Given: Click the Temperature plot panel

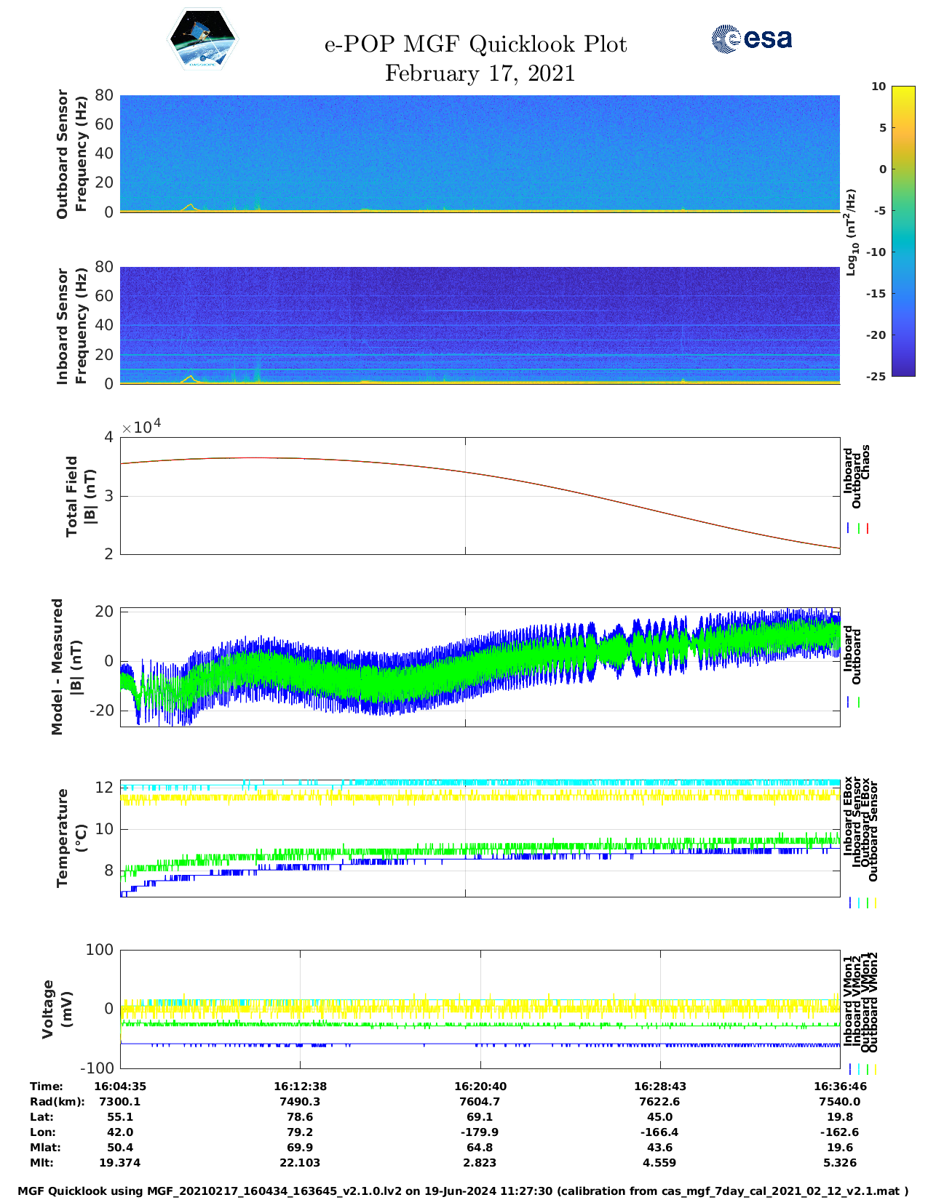Looking at the screenshot, I should coord(480,836).
